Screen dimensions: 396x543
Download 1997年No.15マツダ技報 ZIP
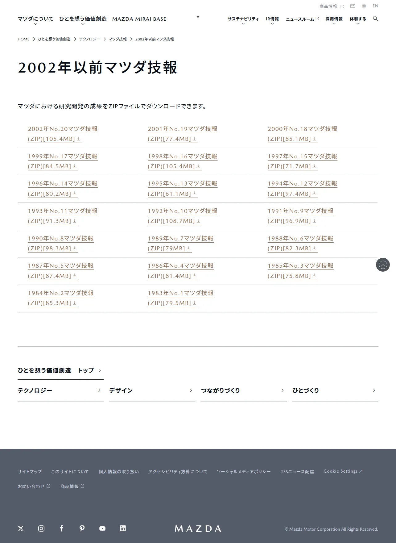pyautogui.click(x=303, y=161)
